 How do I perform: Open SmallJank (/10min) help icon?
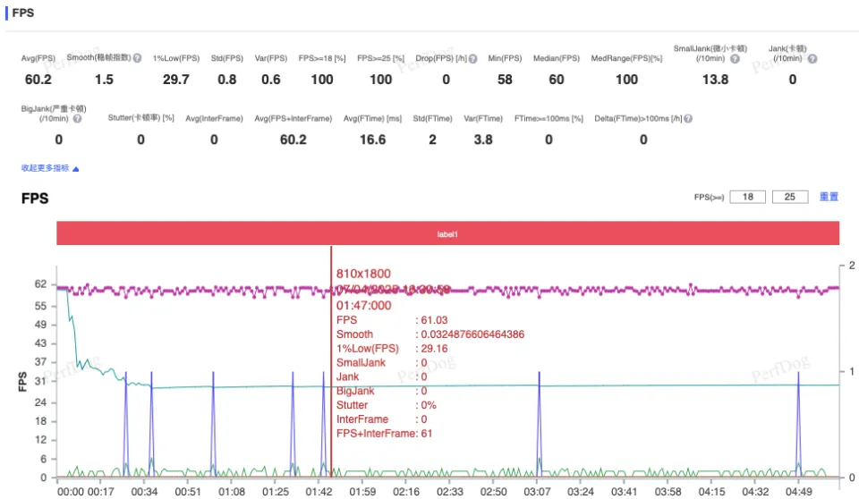[735, 59]
